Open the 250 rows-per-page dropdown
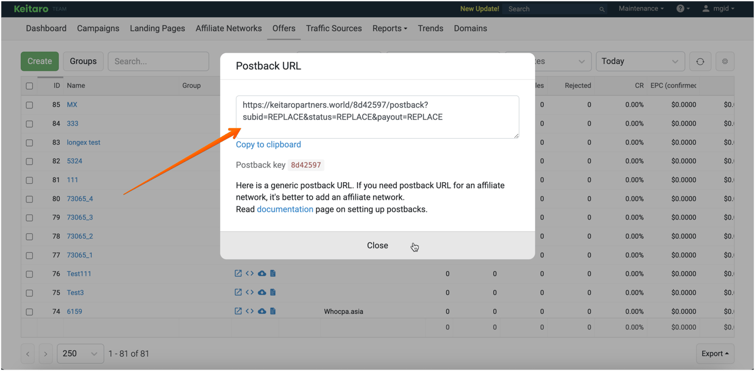 [80, 353]
